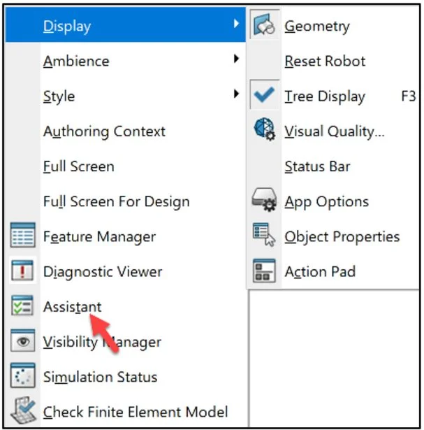Screen dimensions: 424x430
Task: Toggle the Status Bar option
Action: coord(317,166)
